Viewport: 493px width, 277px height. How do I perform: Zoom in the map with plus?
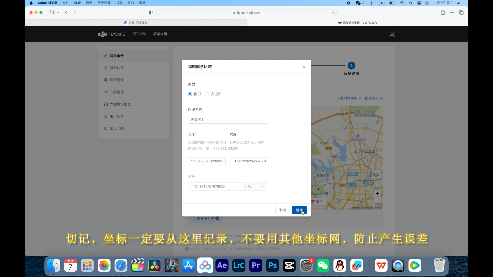point(377,193)
